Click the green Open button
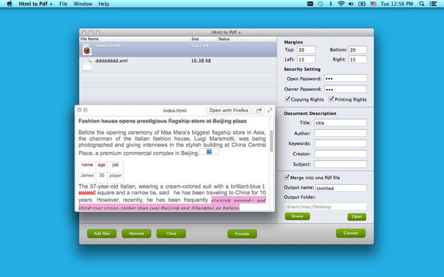 point(356,217)
